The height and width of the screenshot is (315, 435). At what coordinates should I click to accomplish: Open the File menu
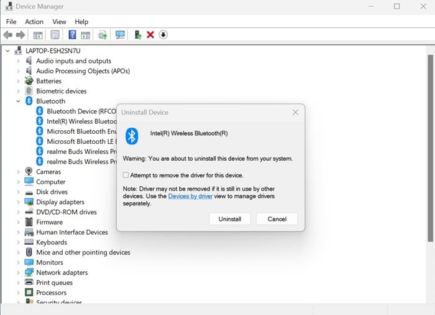click(x=11, y=22)
